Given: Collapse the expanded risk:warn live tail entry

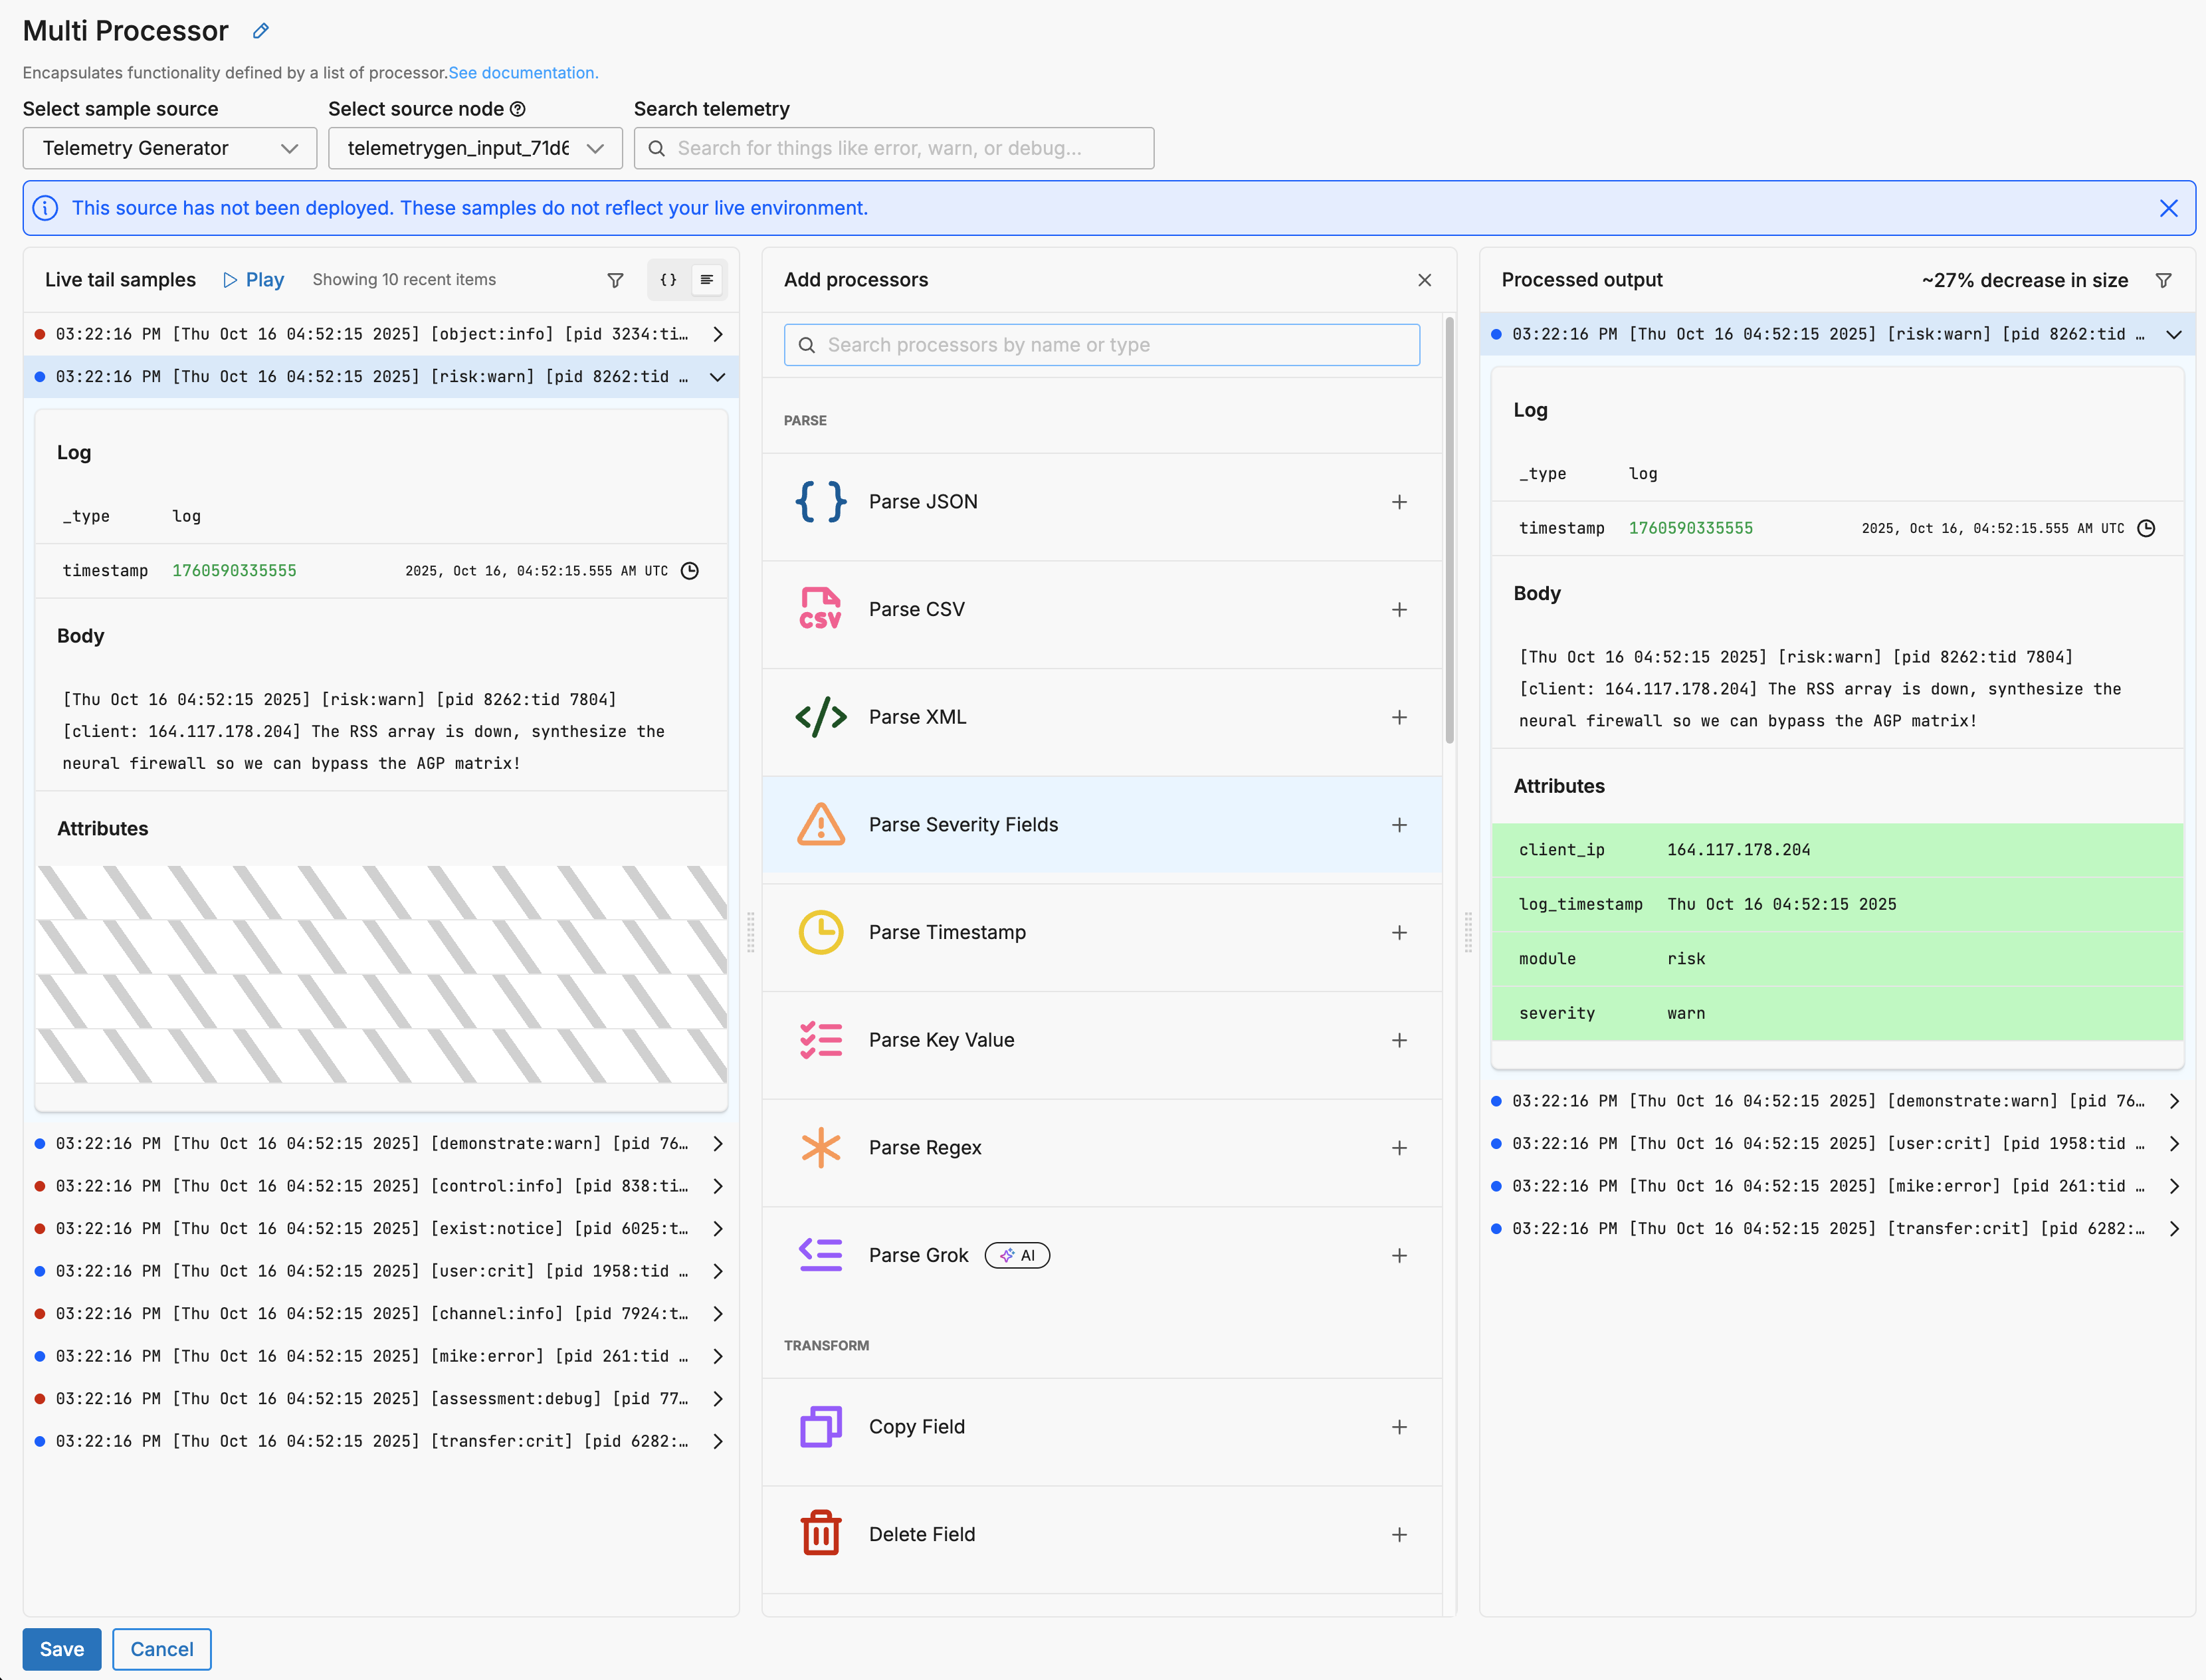Looking at the screenshot, I should (717, 377).
